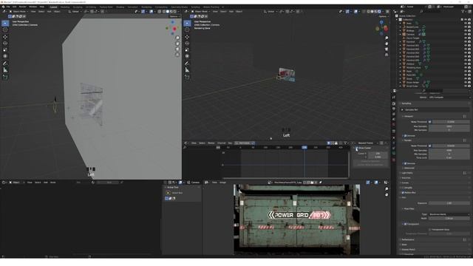Open Options dropdown in left viewport

pyautogui.click(x=174, y=16)
